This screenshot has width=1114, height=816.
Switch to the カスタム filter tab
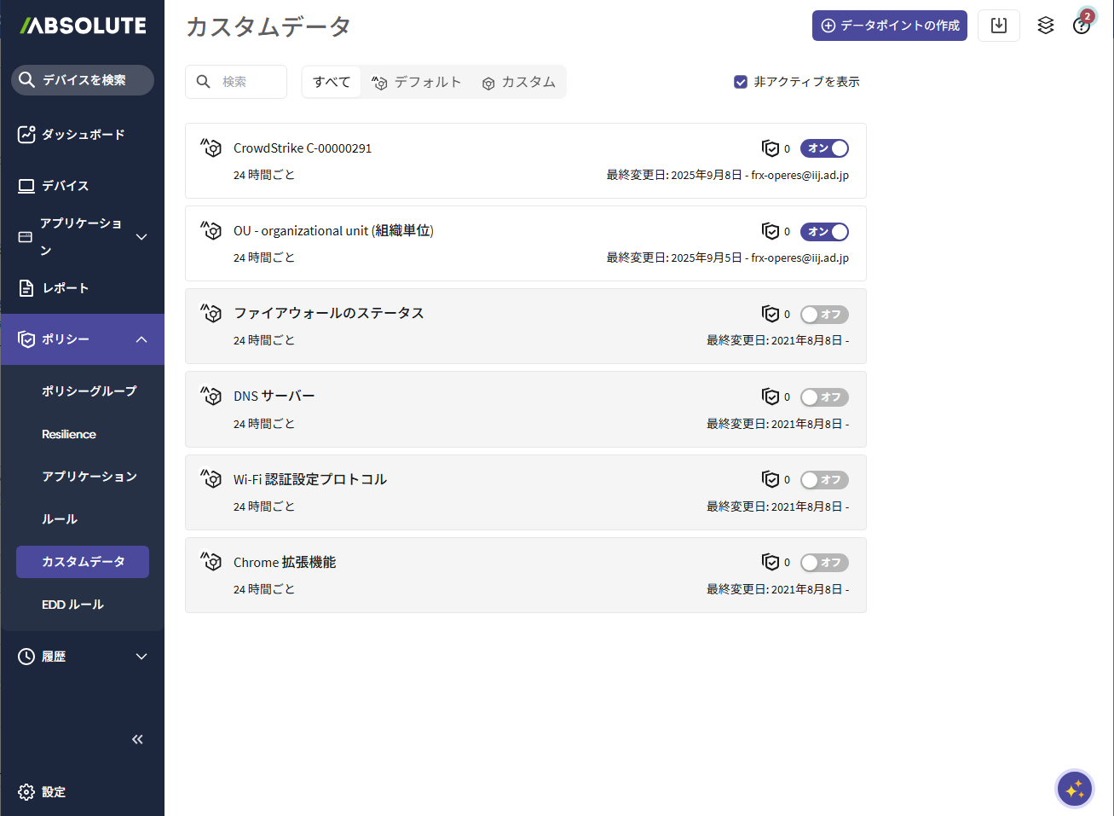pos(519,82)
